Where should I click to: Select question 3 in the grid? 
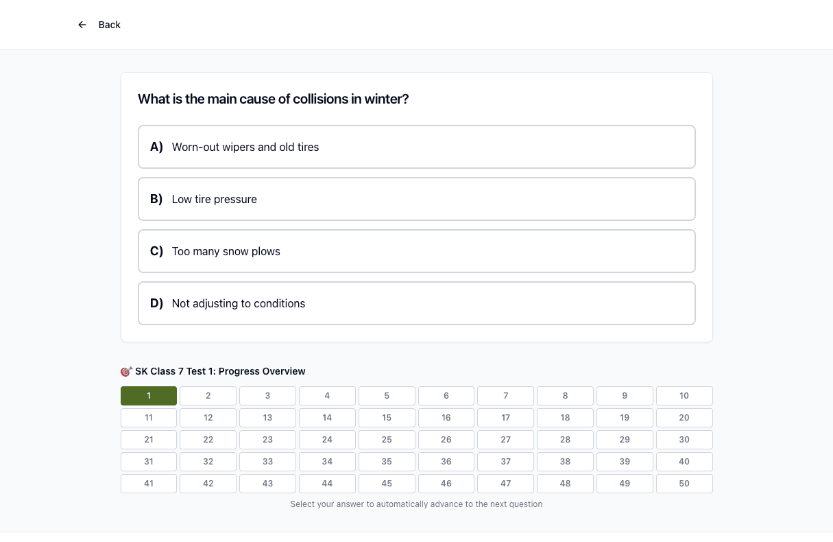[x=267, y=396]
